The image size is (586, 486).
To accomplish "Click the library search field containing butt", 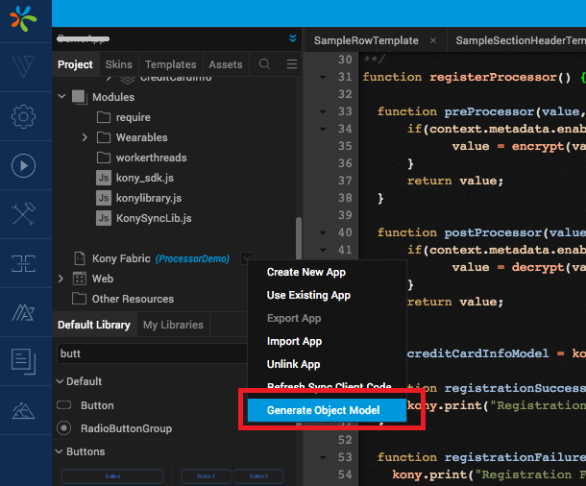I will (152, 353).
